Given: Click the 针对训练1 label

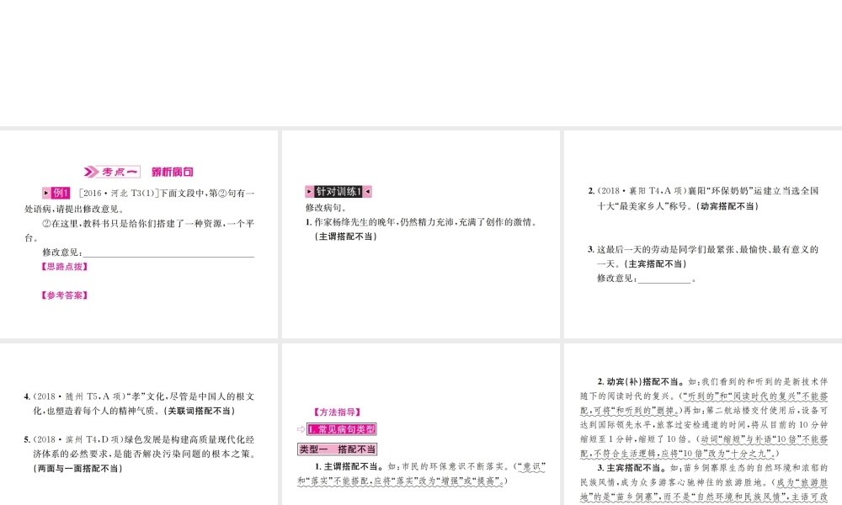Looking at the screenshot, I should coord(338,192).
